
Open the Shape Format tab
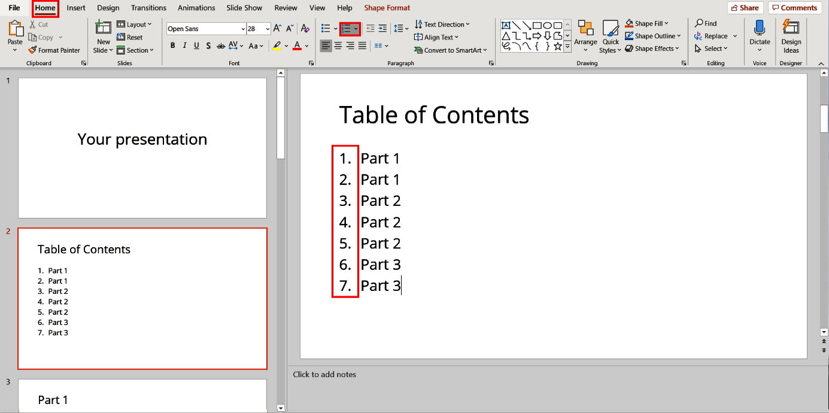[387, 8]
